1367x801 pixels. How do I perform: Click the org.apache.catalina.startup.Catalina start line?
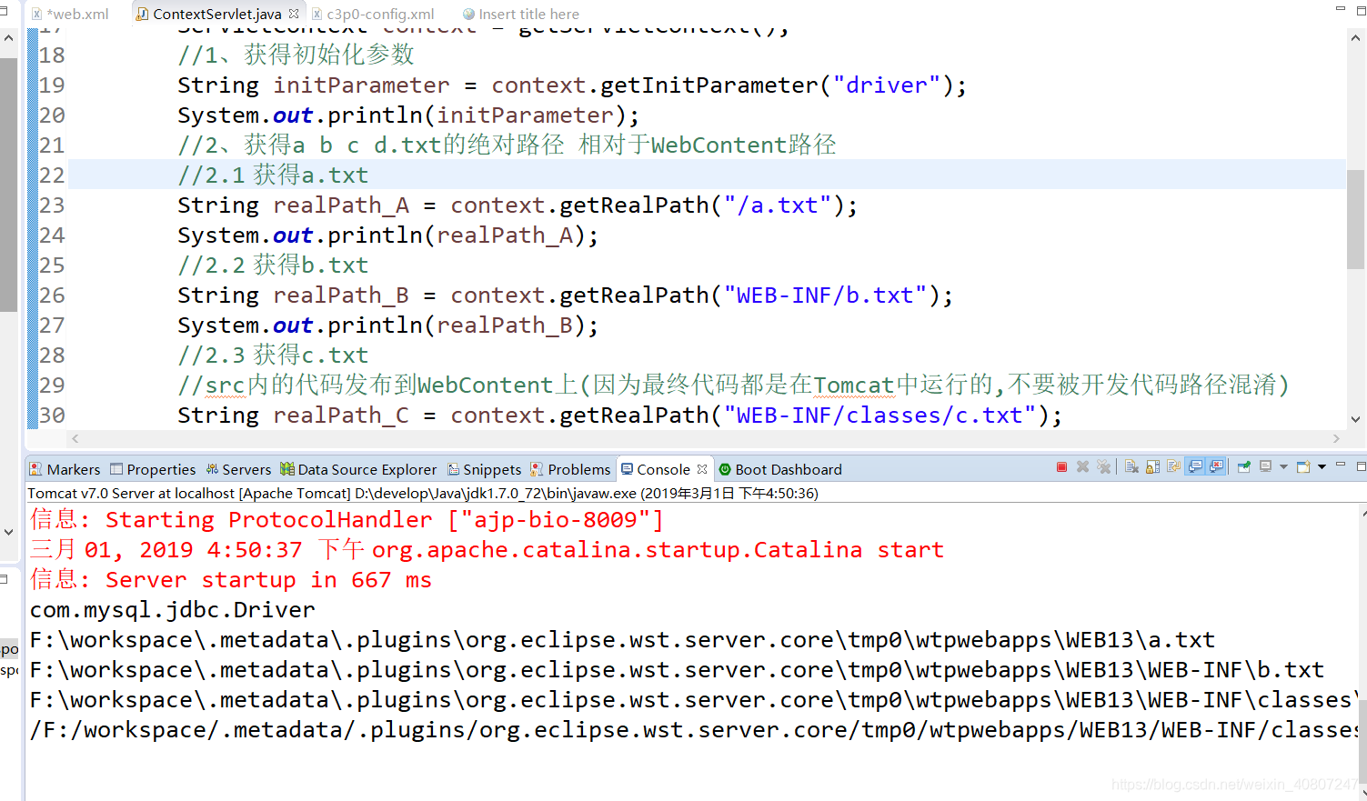[487, 549]
